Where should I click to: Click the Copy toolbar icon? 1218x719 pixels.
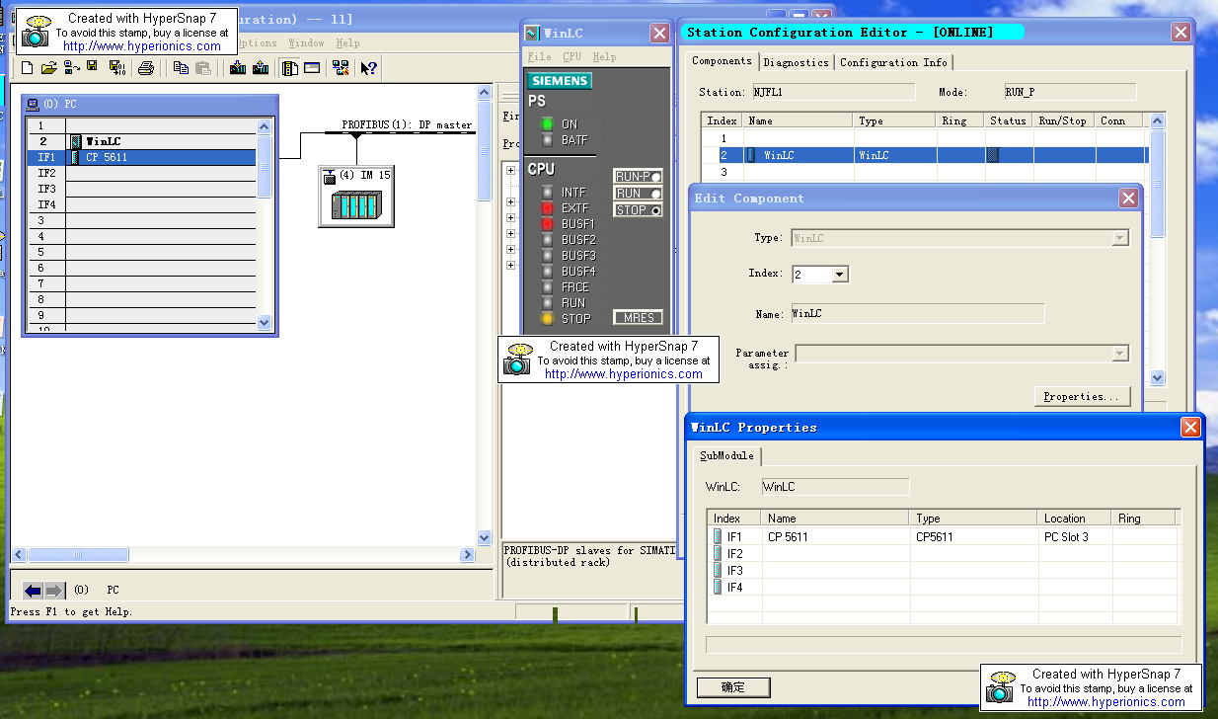pyautogui.click(x=181, y=68)
